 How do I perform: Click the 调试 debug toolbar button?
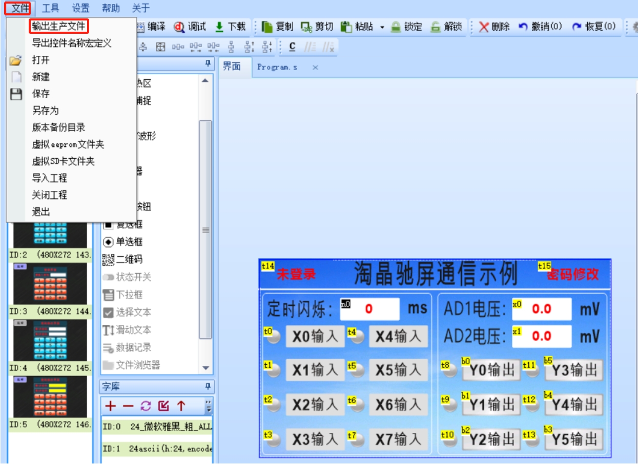pyautogui.click(x=190, y=27)
